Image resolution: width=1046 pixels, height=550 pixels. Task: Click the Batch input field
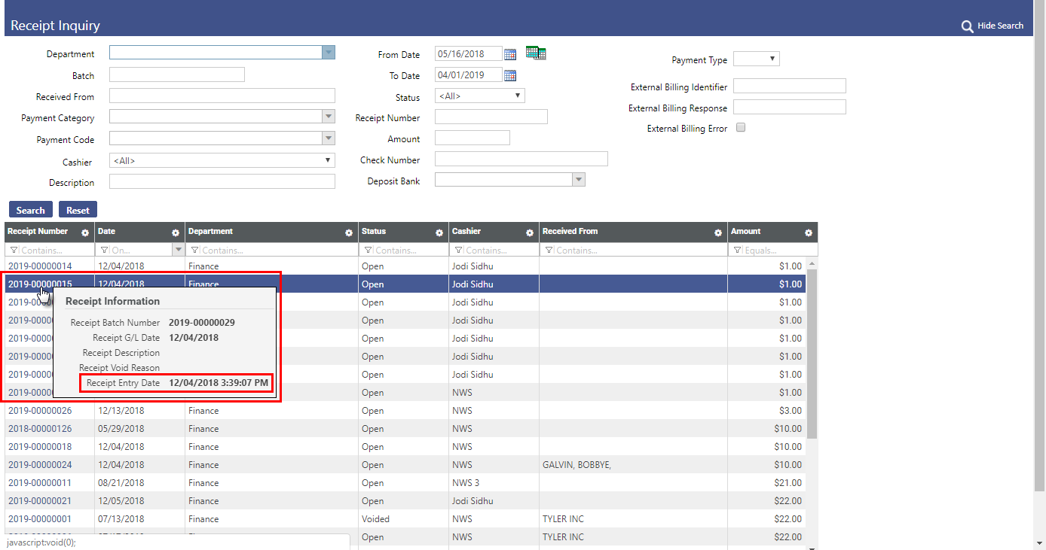[x=177, y=74]
